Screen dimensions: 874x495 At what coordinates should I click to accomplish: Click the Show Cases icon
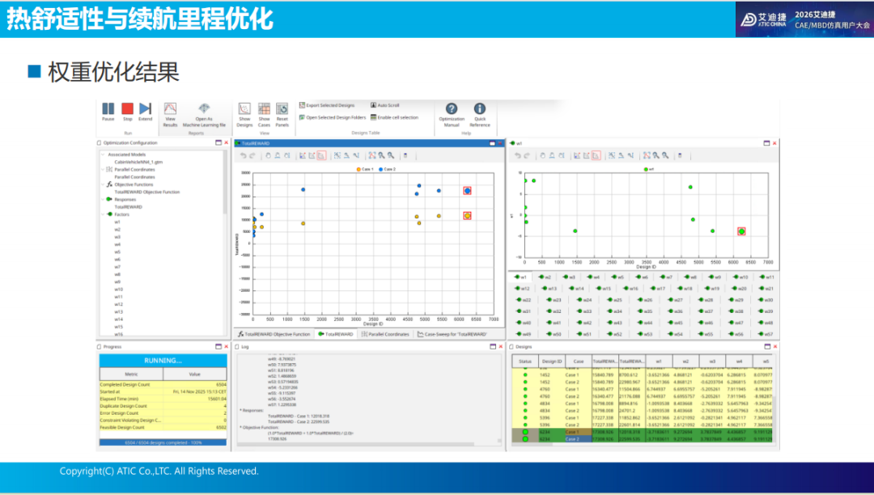(x=264, y=108)
